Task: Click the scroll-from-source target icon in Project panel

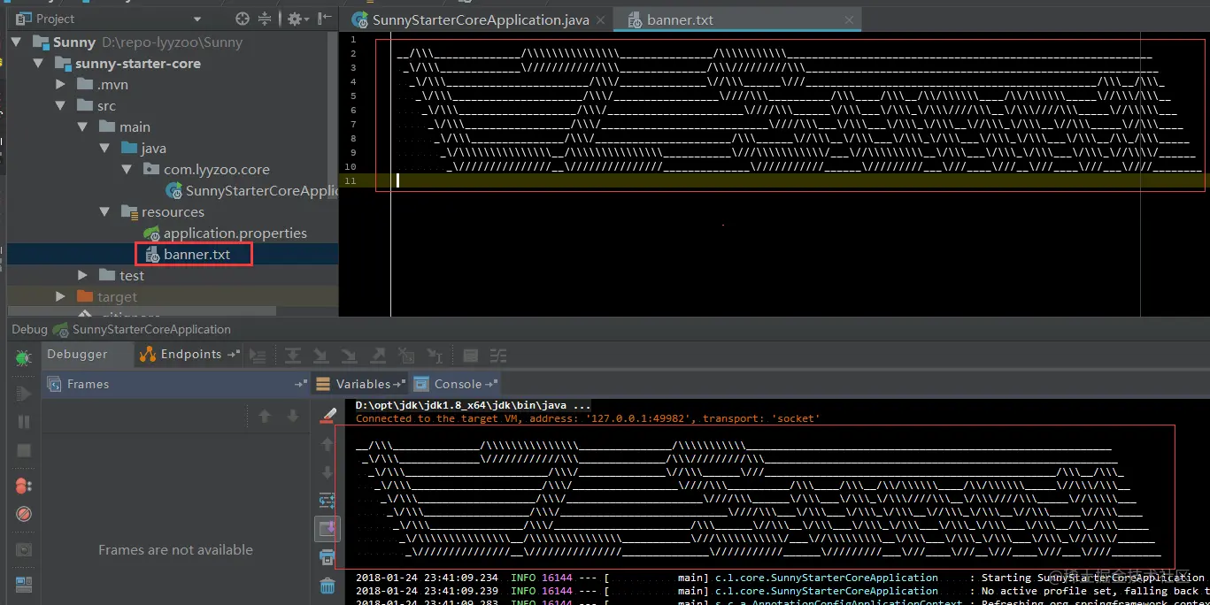Action: (243, 19)
